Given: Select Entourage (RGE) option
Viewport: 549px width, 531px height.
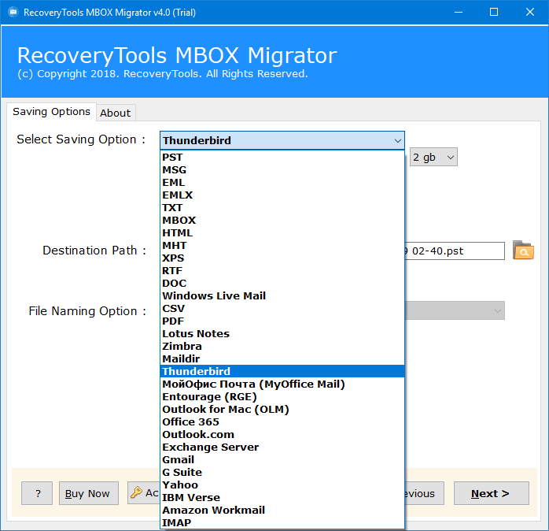Looking at the screenshot, I should 282,396.
